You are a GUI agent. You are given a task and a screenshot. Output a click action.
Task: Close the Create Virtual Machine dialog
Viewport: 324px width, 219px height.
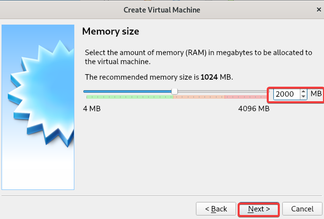318,10
